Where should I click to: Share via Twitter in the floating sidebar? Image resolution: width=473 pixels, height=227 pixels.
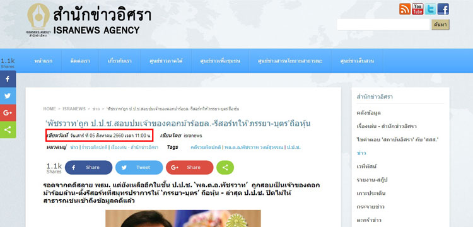(8, 96)
